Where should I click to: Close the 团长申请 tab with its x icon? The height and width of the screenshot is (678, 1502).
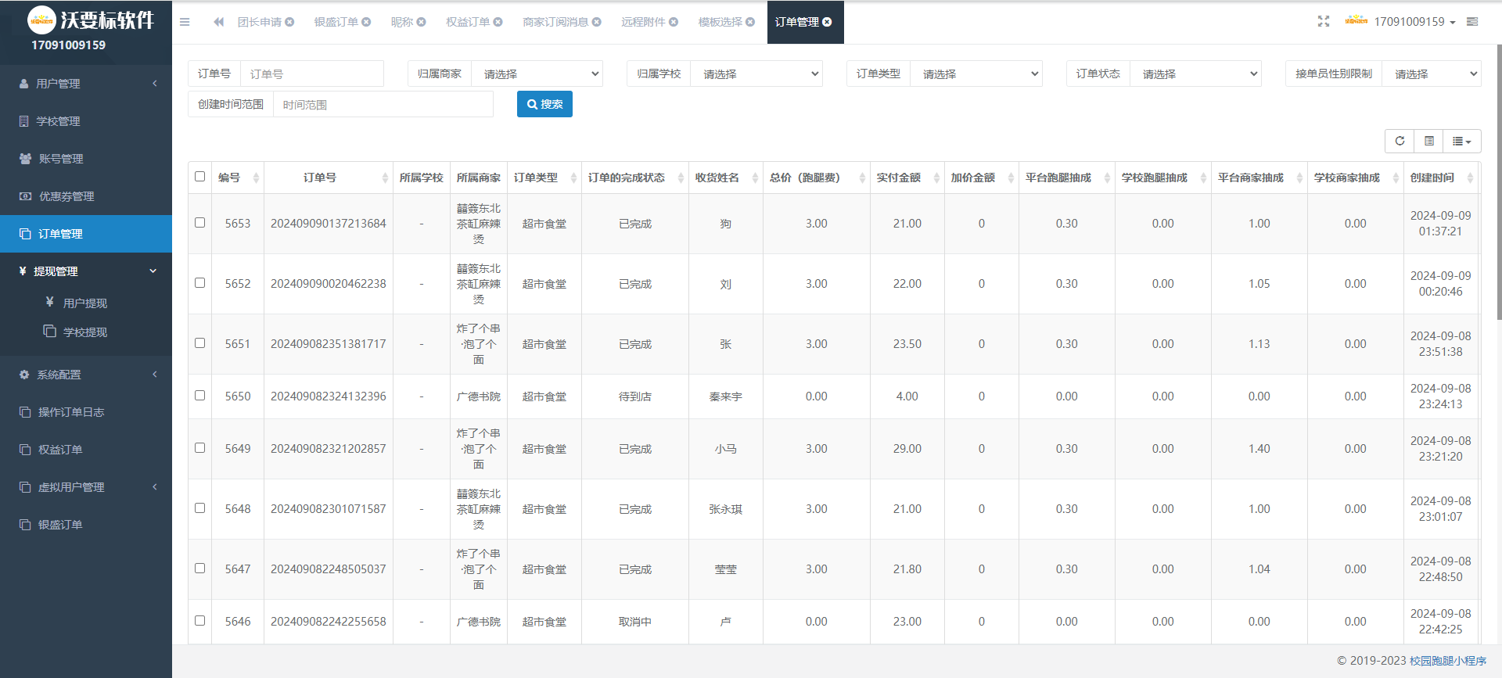tap(289, 22)
